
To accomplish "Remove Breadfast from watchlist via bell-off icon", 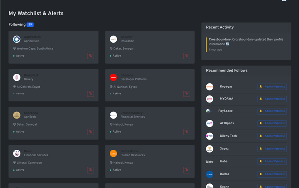I will click(90, 94).
